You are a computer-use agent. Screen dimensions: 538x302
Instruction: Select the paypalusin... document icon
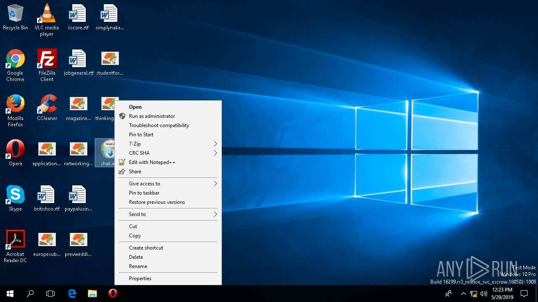pos(78,198)
